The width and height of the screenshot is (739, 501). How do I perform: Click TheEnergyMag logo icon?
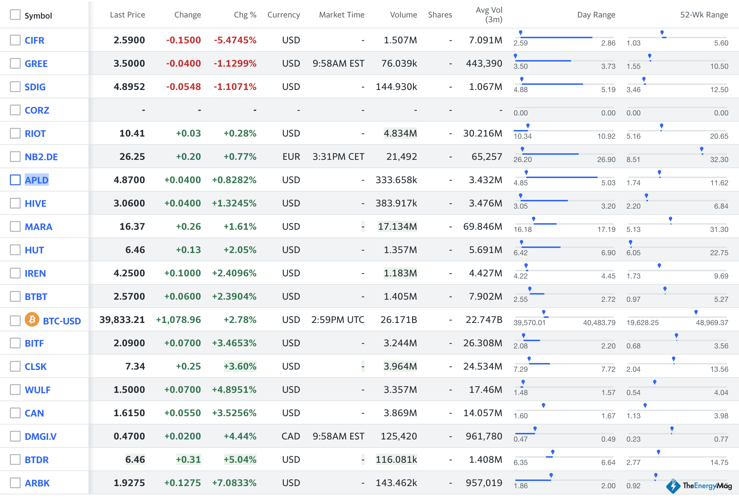click(x=673, y=486)
